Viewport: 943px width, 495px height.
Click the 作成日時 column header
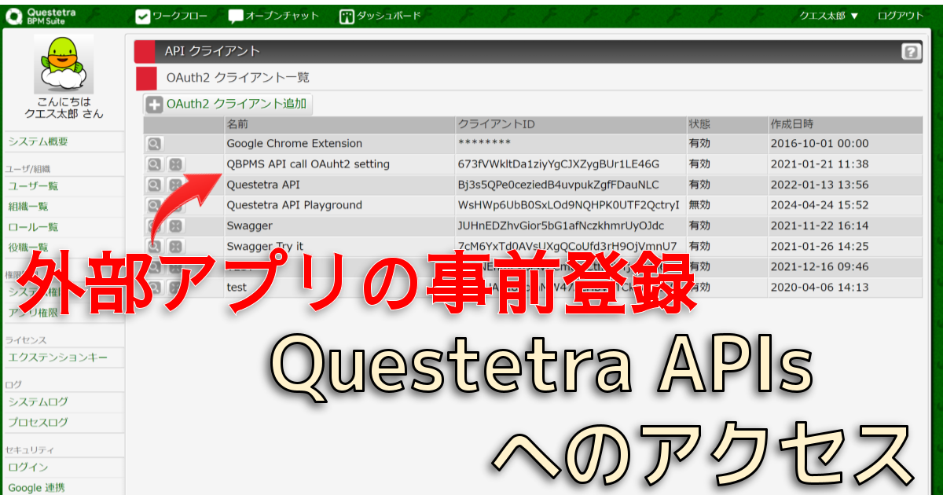click(x=845, y=125)
